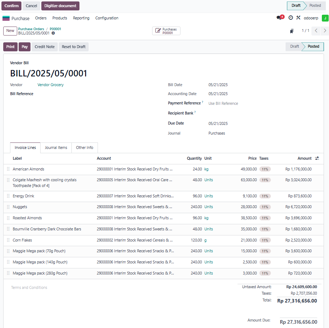
Task: Click the 11% tax tag on Nuggets row
Action: point(265,207)
